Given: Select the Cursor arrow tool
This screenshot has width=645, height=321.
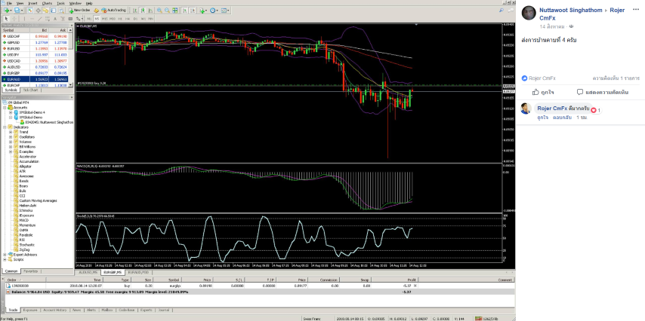Looking at the screenshot, I should pyautogui.click(x=6, y=19).
